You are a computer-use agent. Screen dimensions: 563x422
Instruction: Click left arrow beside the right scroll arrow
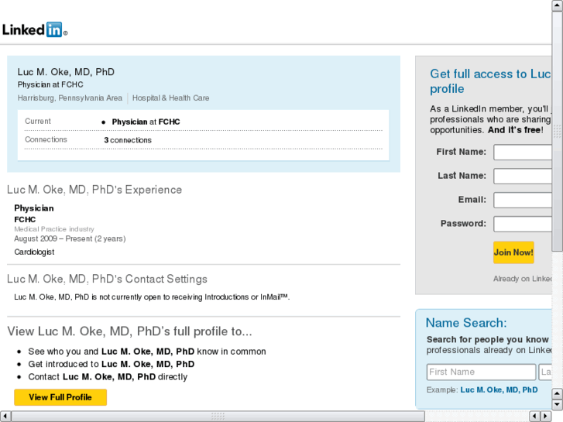536,416
